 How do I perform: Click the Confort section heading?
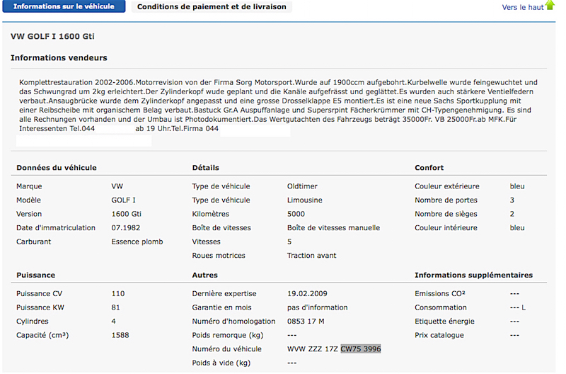[x=429, y=168]
